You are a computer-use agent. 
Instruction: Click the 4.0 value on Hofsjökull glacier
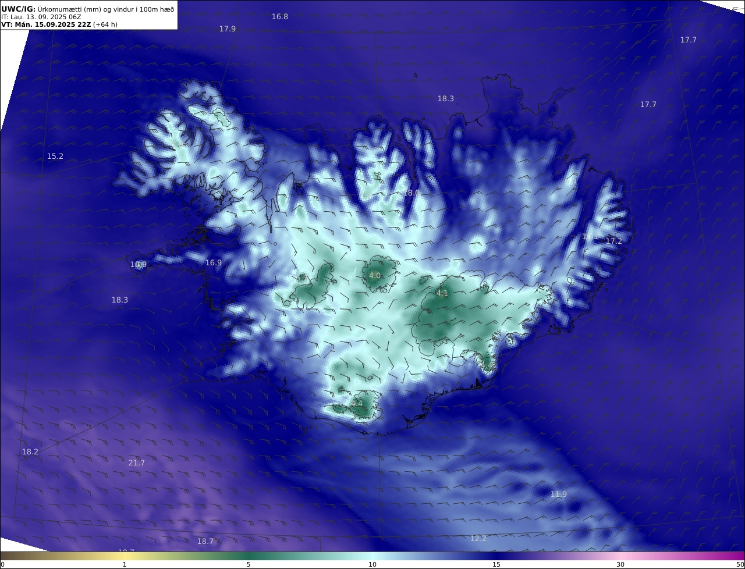coord(375,275)
